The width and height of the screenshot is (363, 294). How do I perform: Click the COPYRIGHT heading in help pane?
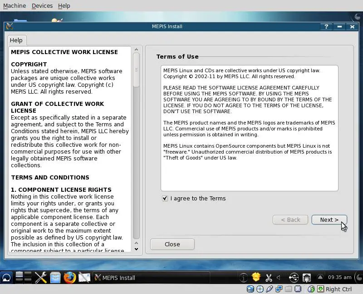pos(29,64)
